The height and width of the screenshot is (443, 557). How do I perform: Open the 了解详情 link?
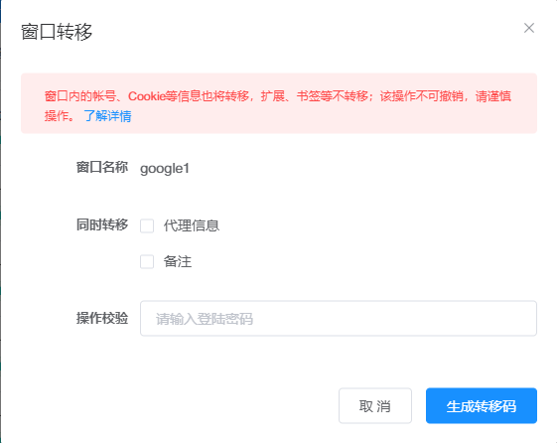click(107, 116)
